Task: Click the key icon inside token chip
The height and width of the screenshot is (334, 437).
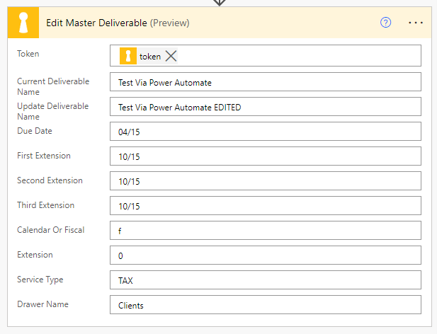Action: click(128, 57)
